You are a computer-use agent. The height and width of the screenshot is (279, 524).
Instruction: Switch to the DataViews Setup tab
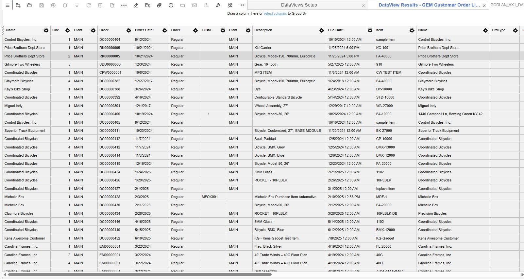point(299,5)
